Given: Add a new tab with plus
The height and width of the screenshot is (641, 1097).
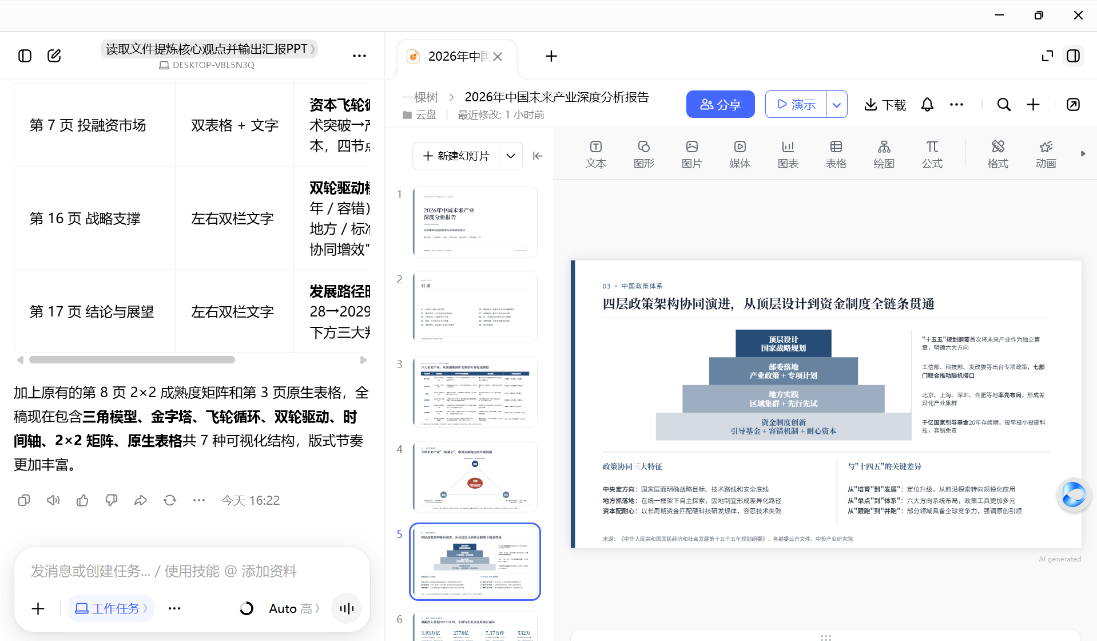Looking at the screenshot, I should [x=551, y=56].
